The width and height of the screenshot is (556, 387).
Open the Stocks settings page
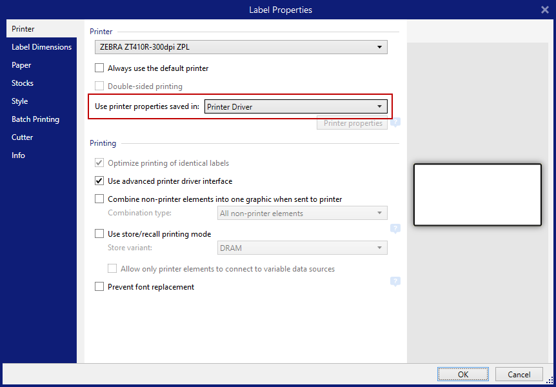coord(23,83)
